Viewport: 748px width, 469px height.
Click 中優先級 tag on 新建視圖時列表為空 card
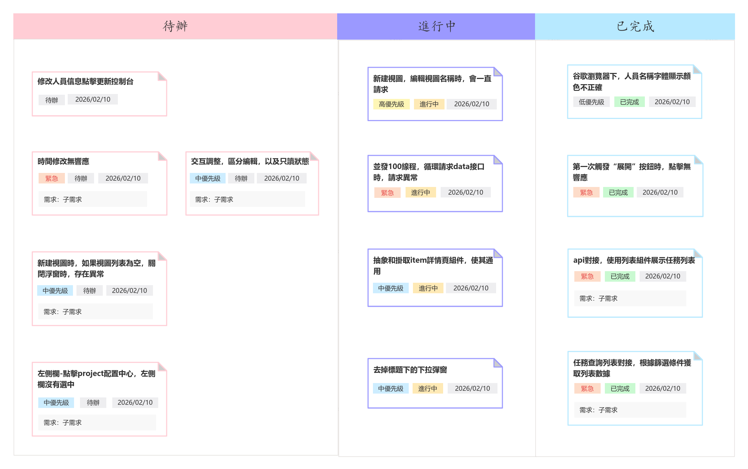[55, 290]
